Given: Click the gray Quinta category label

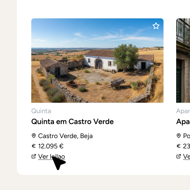Looking at the screenshot, I should 41,111.
